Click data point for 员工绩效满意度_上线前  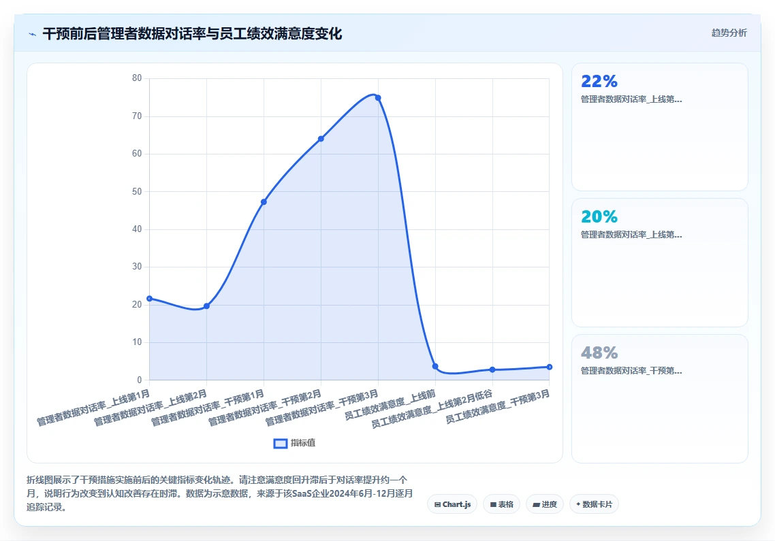[x=435, y=367]
